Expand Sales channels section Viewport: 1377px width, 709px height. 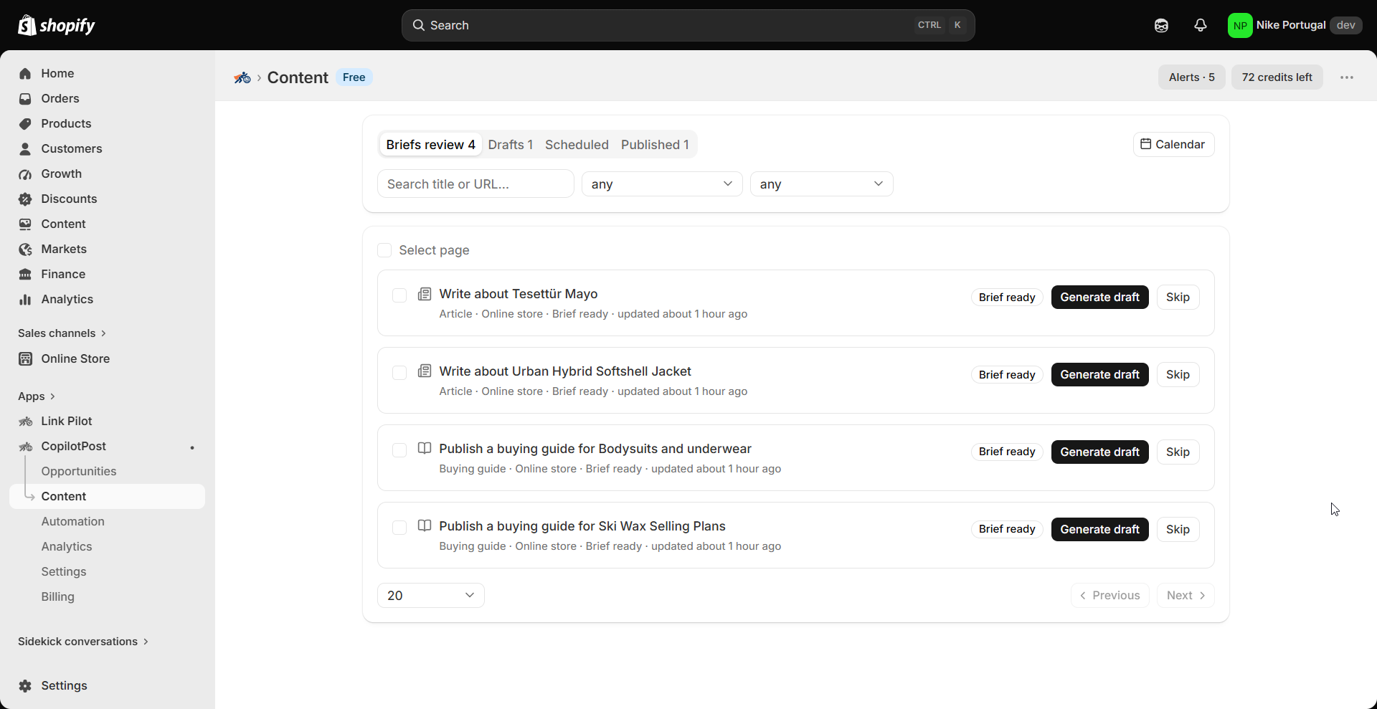62,333
